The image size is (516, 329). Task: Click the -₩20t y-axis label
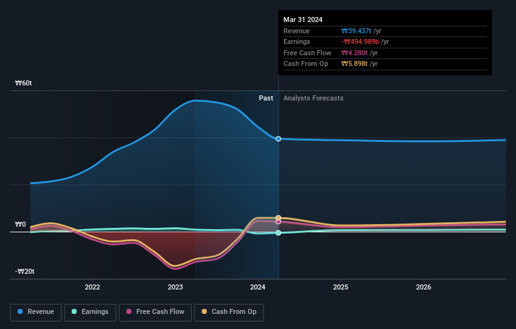(25, 271)
